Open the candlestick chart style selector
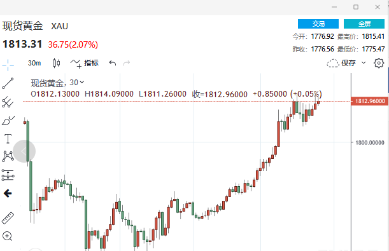389x251 pixels. point(56,63)
